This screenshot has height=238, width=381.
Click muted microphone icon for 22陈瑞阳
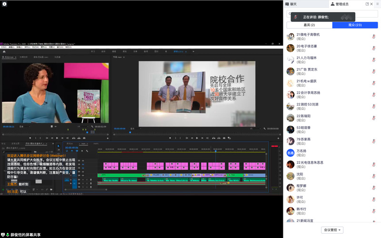[x=373, y=118]
